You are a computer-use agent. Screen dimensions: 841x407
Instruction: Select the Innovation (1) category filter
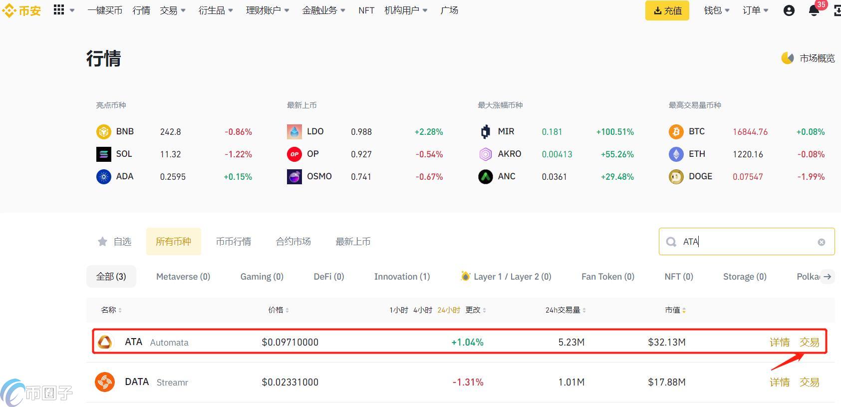402,277
